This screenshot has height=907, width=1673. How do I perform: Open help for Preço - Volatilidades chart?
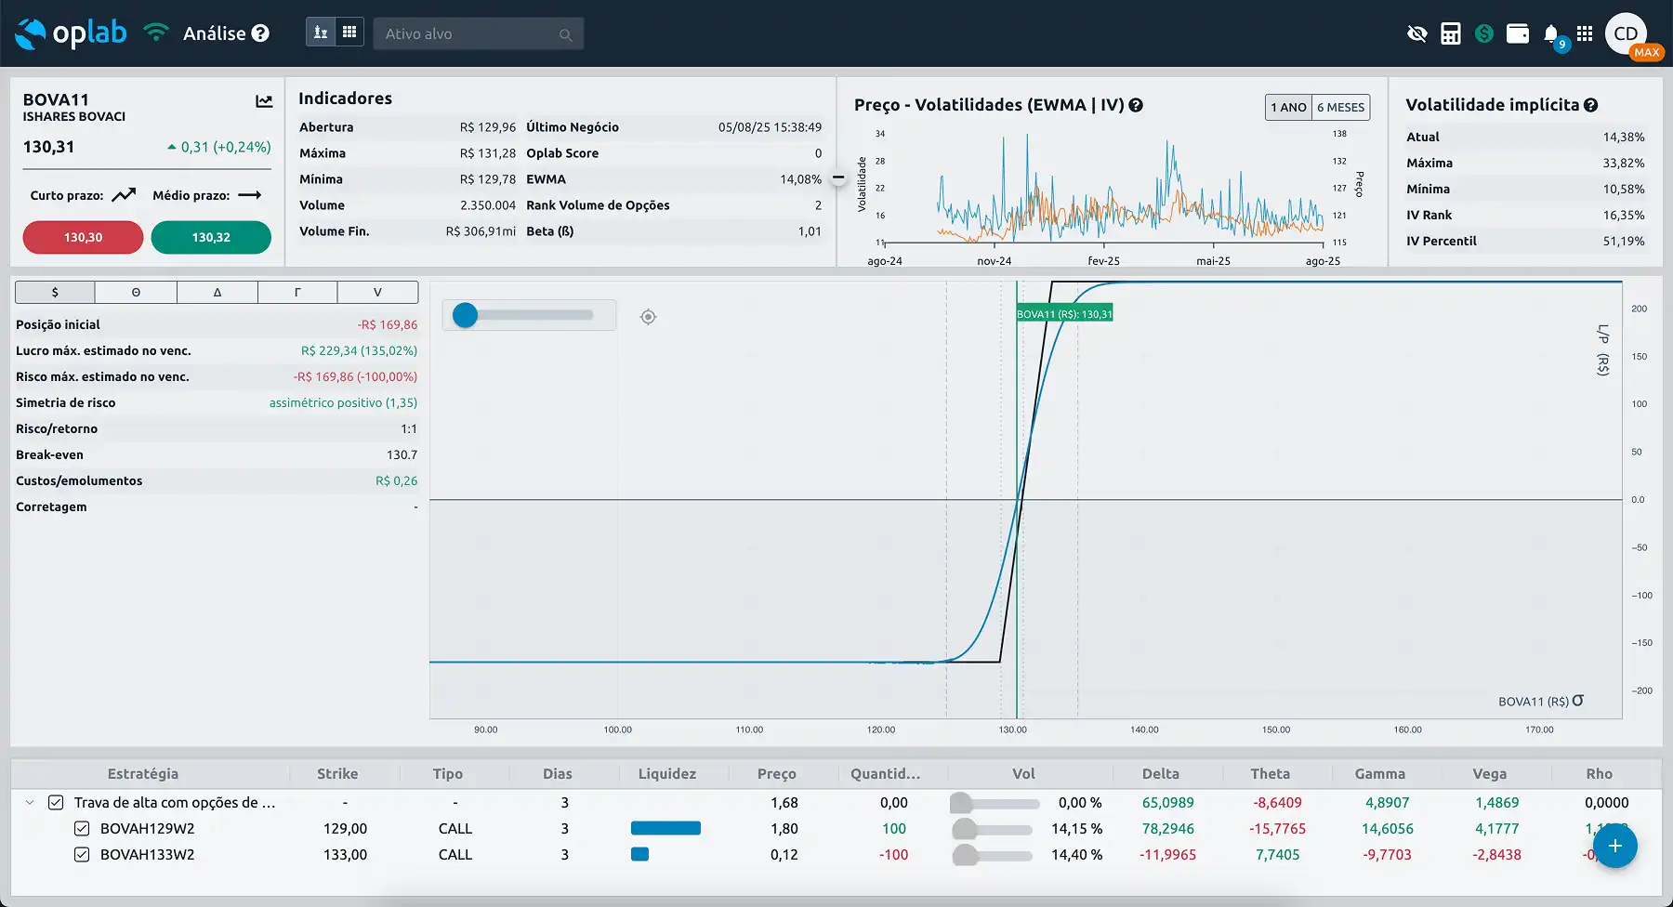point(1136,105)
